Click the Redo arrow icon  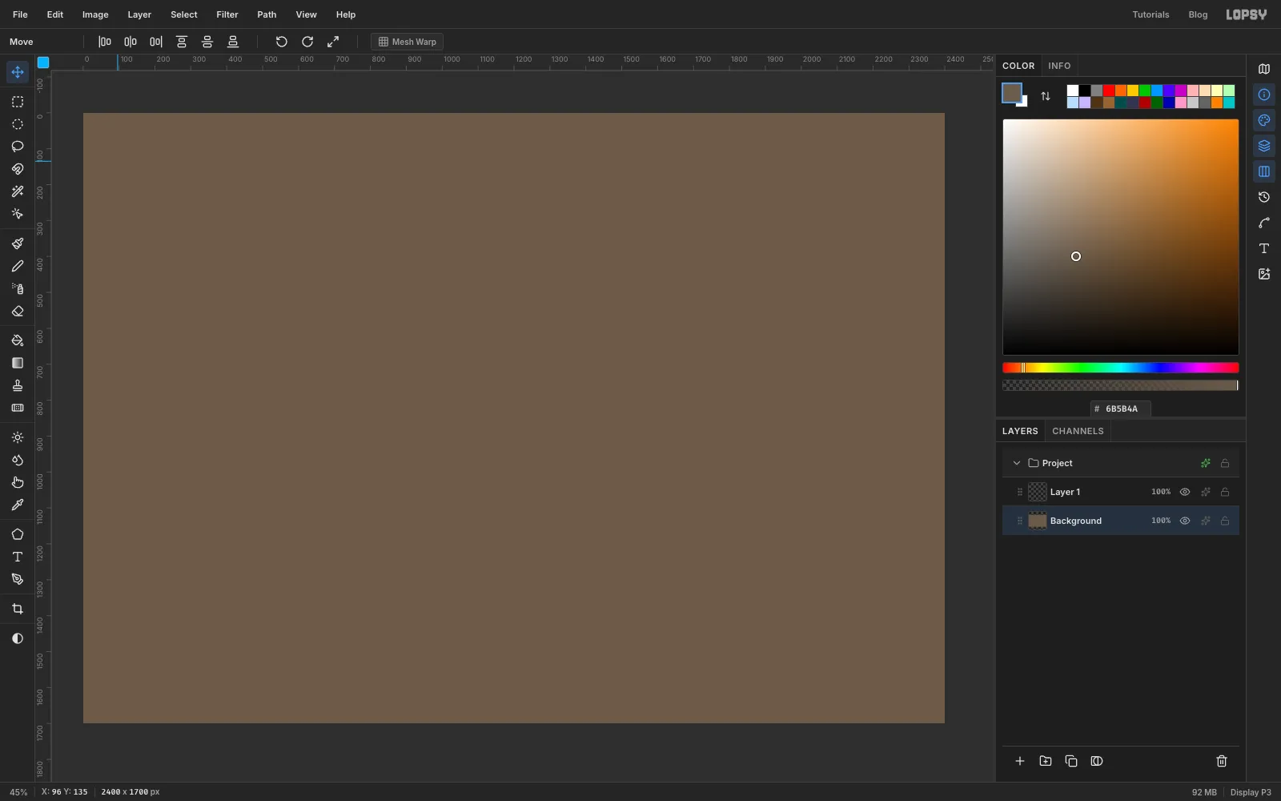pyautogui.click(x=307, y=42)
